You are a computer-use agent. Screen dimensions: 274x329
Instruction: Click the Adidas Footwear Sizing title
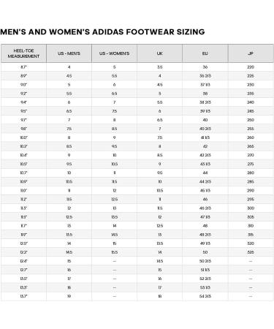102,32
